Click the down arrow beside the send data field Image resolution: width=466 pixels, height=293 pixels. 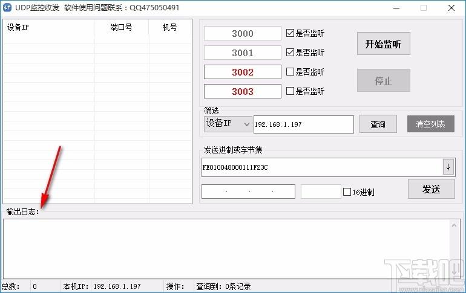click(448, 167)
